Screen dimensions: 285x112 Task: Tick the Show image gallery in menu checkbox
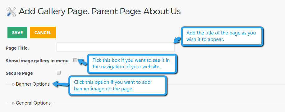point(75,60)
